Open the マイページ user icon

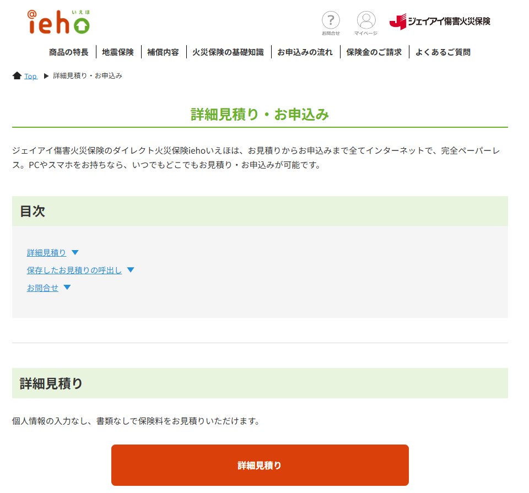click(366, 21)
